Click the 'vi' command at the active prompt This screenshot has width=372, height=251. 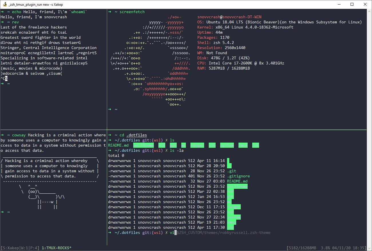(172, 232)
